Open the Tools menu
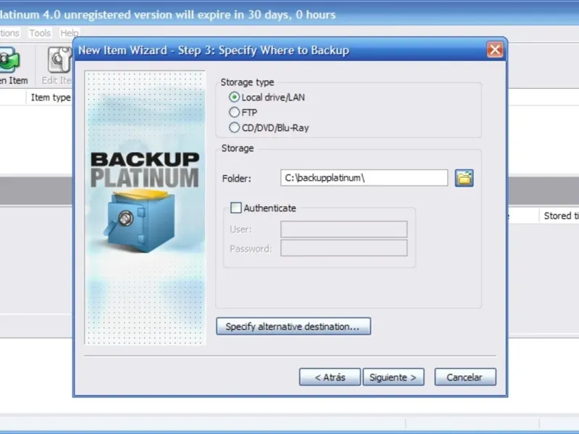The width and height of the screenshot is (579, 434). (x=40, y=33)
